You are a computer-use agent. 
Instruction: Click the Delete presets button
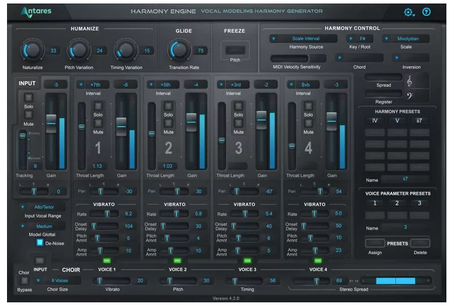click(420, 243)
